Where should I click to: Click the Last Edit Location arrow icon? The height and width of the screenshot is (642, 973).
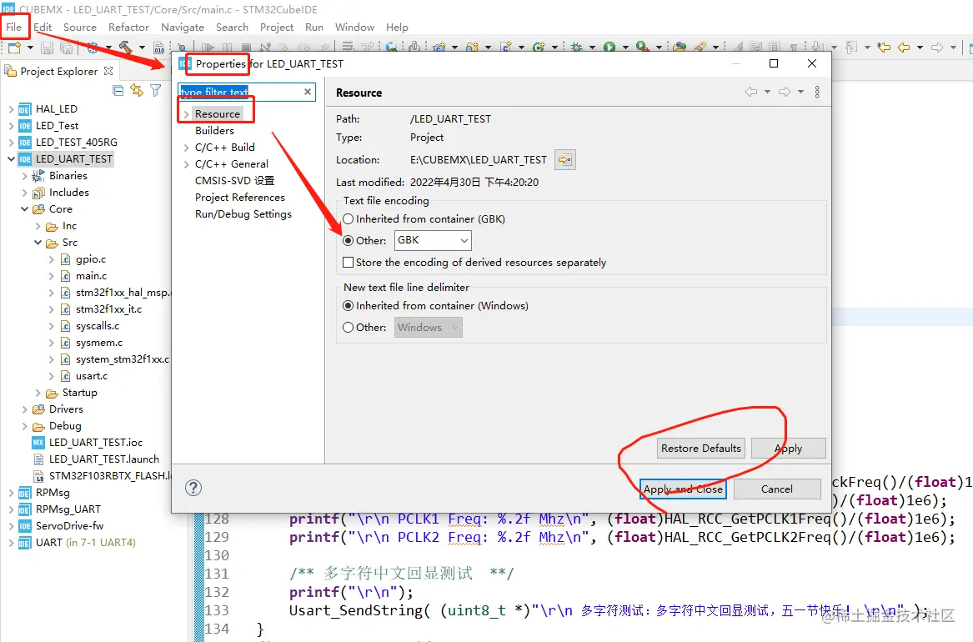(x=884, y=48)
